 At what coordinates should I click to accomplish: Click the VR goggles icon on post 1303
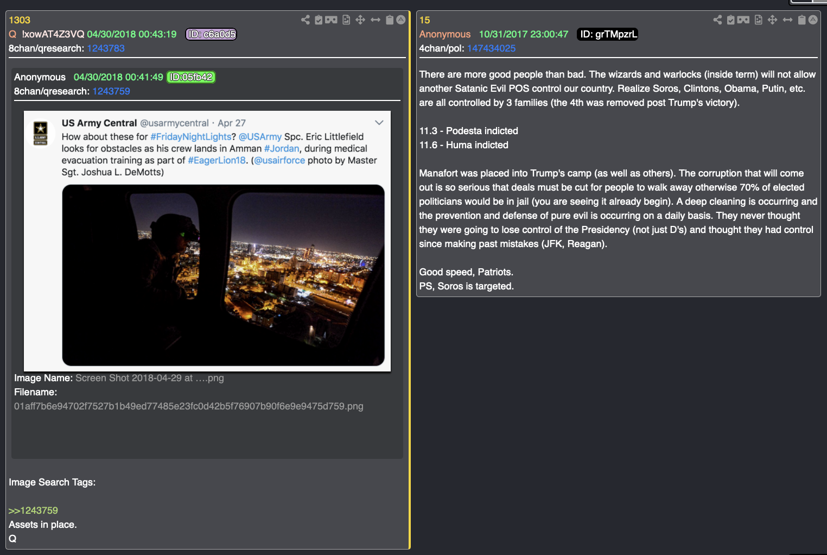(331, 20)
